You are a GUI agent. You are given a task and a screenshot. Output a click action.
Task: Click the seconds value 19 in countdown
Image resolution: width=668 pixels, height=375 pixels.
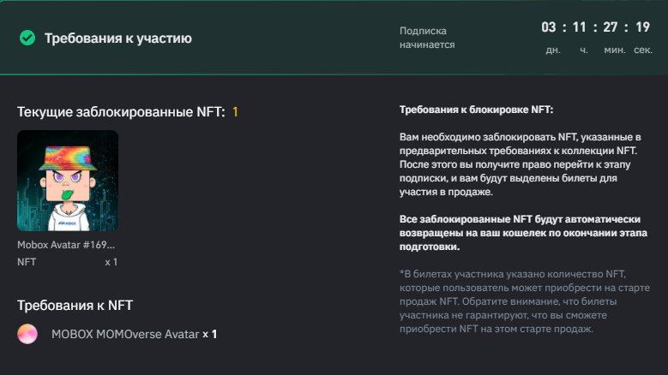(642, 27)
